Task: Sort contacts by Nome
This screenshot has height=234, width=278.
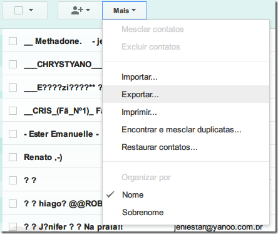Action: pyautogui.click(x=186, y=195)
